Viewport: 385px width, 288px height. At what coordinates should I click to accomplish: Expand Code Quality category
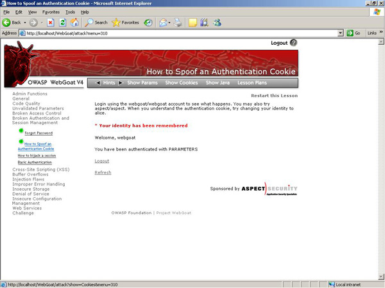(x=26, y=104)
